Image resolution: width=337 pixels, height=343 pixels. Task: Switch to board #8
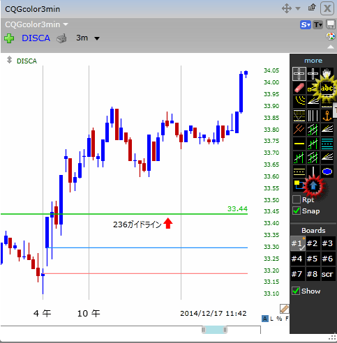coord(312,274)
